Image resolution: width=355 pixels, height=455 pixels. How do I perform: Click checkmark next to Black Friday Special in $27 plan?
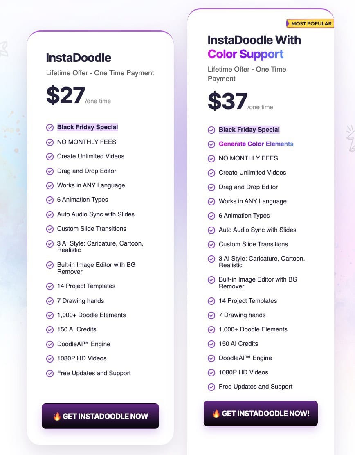point(50,128)
